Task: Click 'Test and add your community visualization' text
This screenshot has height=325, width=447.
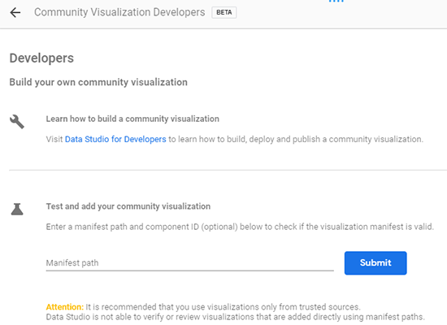Action: pos(128,206)
